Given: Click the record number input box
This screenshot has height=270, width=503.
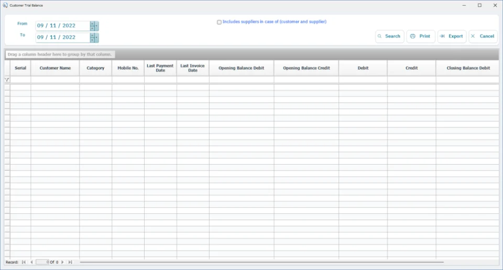Looking at the screenshot, I should coord(42,262).
